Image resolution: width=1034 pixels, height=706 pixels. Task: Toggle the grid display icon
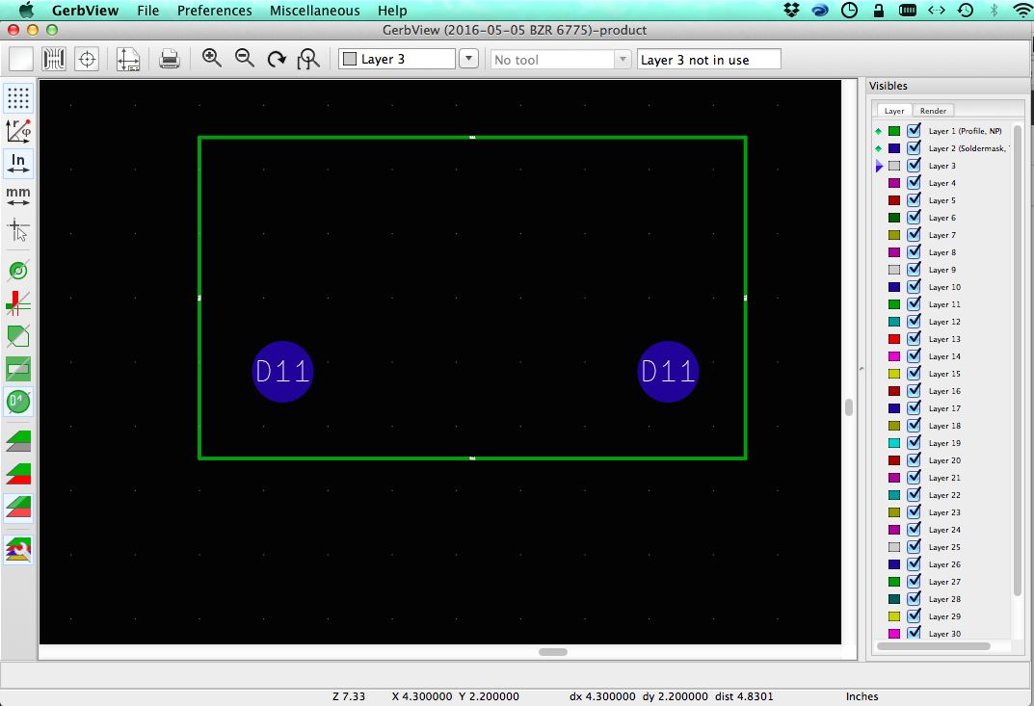(x=18, y=98)
